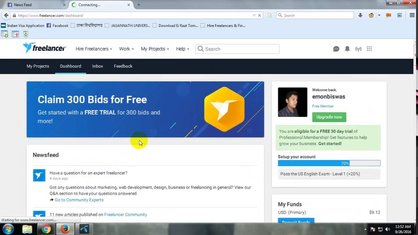Click the Freelancer bird icon beside expert question post
The image size is (418, 235).
[x=39, y=175]
